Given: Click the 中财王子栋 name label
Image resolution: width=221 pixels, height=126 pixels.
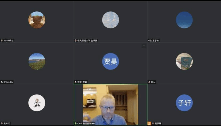Looking at the screenshot, I should tap(153, 40).
